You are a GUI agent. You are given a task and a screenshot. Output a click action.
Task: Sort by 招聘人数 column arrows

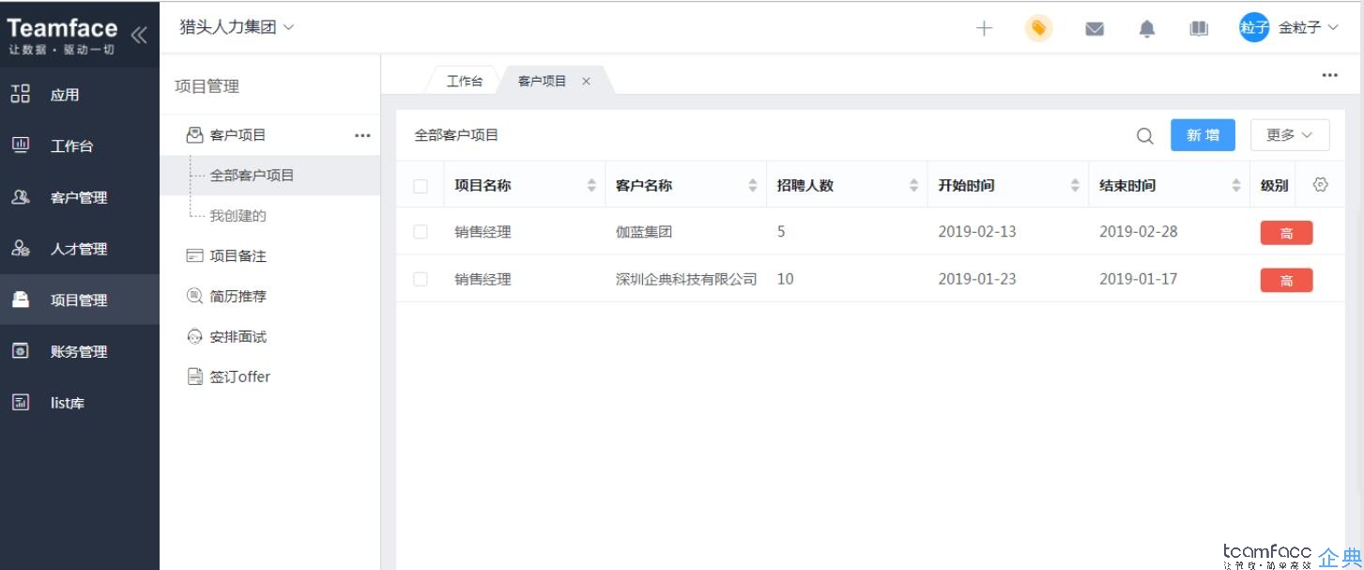(x=913, y=186)
